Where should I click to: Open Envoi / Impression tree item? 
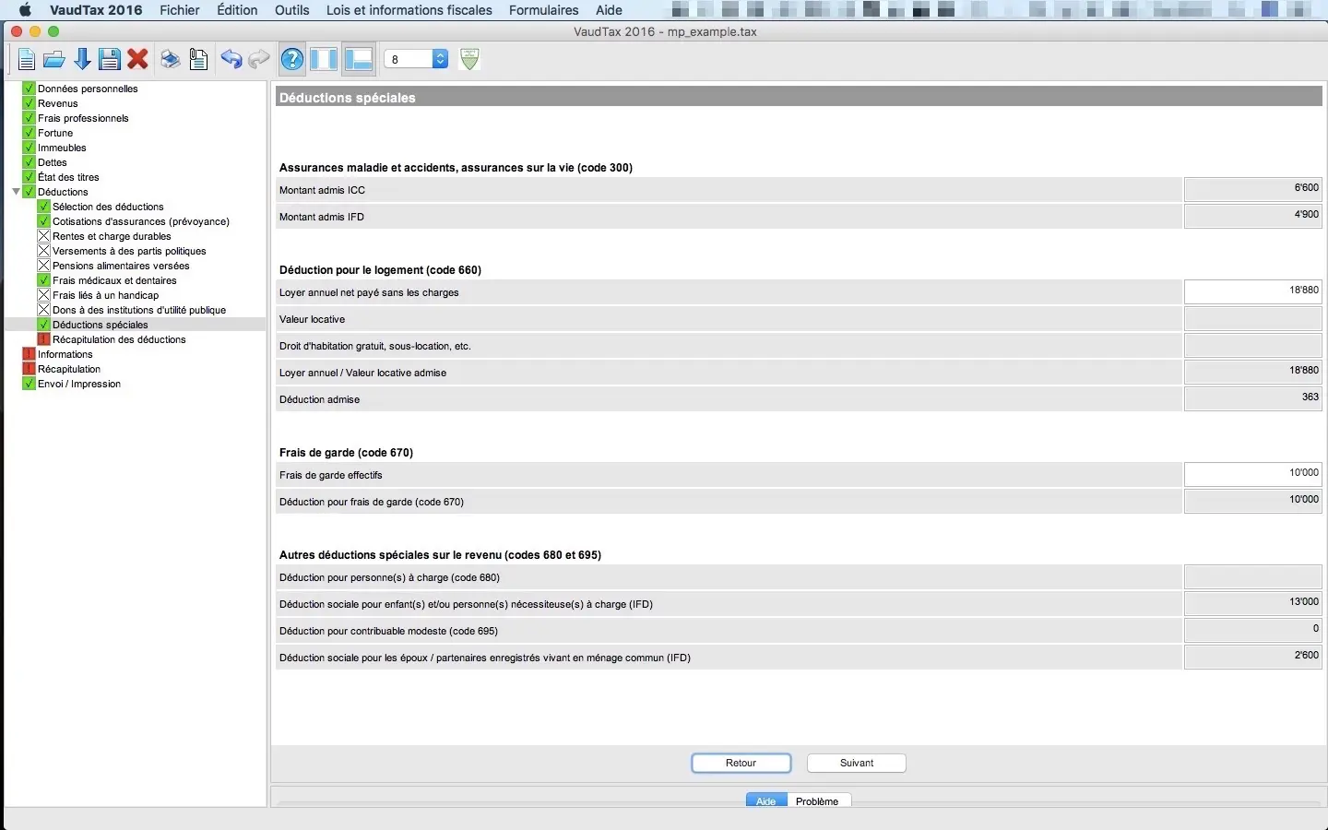(x=79, y=384)
